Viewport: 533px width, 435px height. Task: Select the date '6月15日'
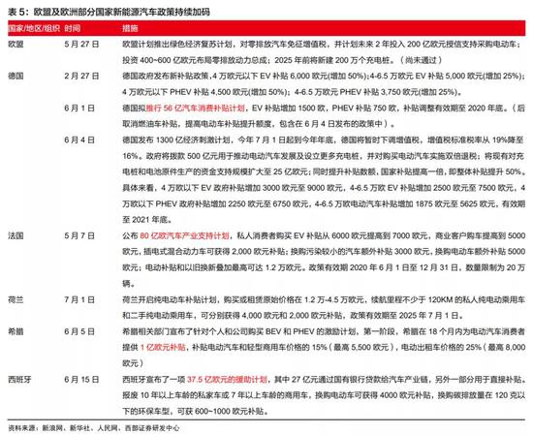[81, 379]
